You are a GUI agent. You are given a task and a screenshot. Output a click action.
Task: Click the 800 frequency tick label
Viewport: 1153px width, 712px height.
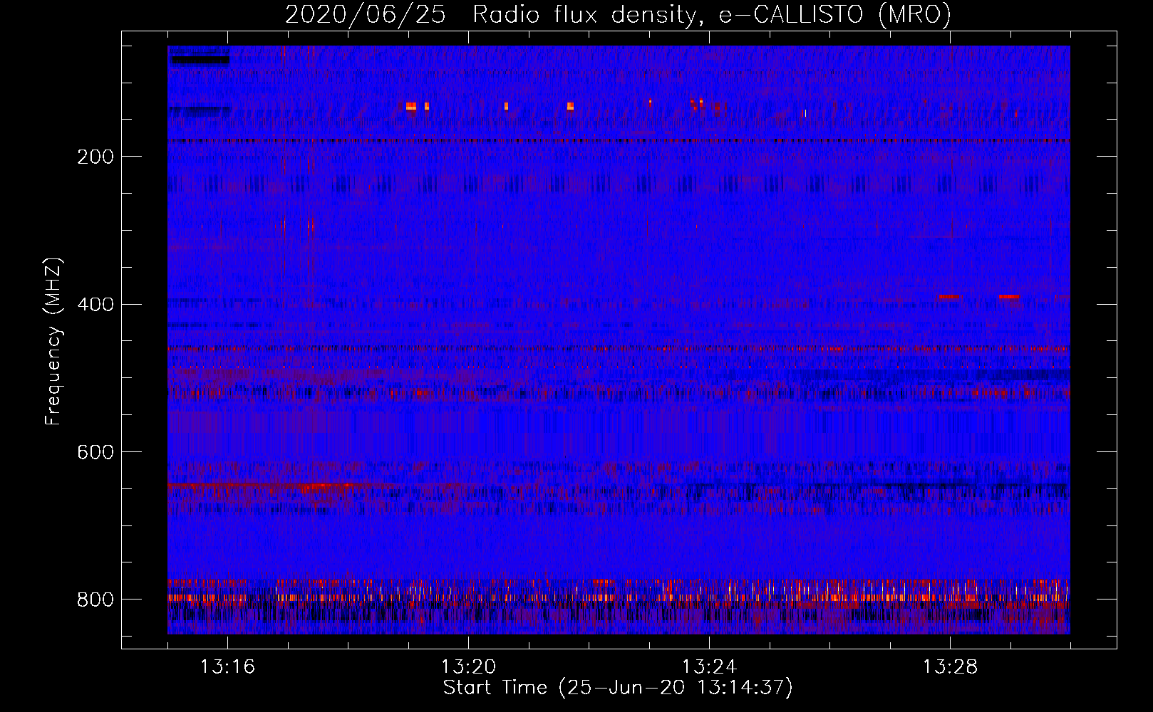coord(95,600)
